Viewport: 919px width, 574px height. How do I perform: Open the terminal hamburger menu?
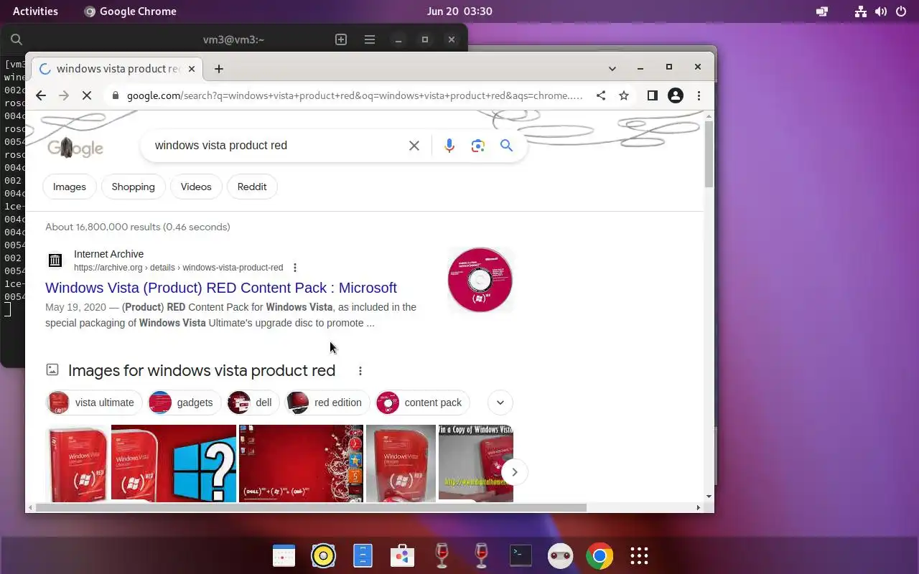(x=370, y=39)
